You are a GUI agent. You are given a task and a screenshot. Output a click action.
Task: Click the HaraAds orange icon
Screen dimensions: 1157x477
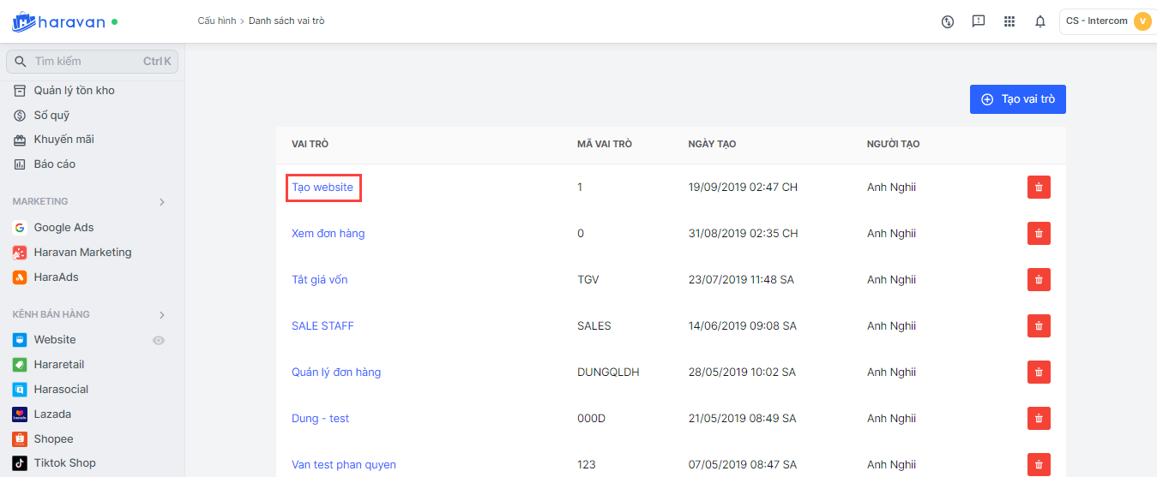pos(20,277)
